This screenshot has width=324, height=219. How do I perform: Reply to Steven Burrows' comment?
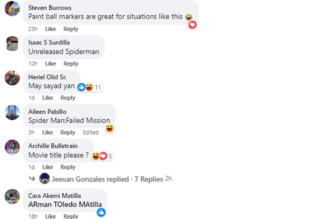click(x=71, y=29)
